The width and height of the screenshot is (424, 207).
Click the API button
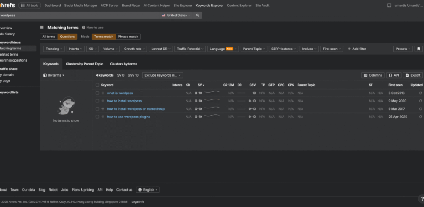(x=393, y=75)
